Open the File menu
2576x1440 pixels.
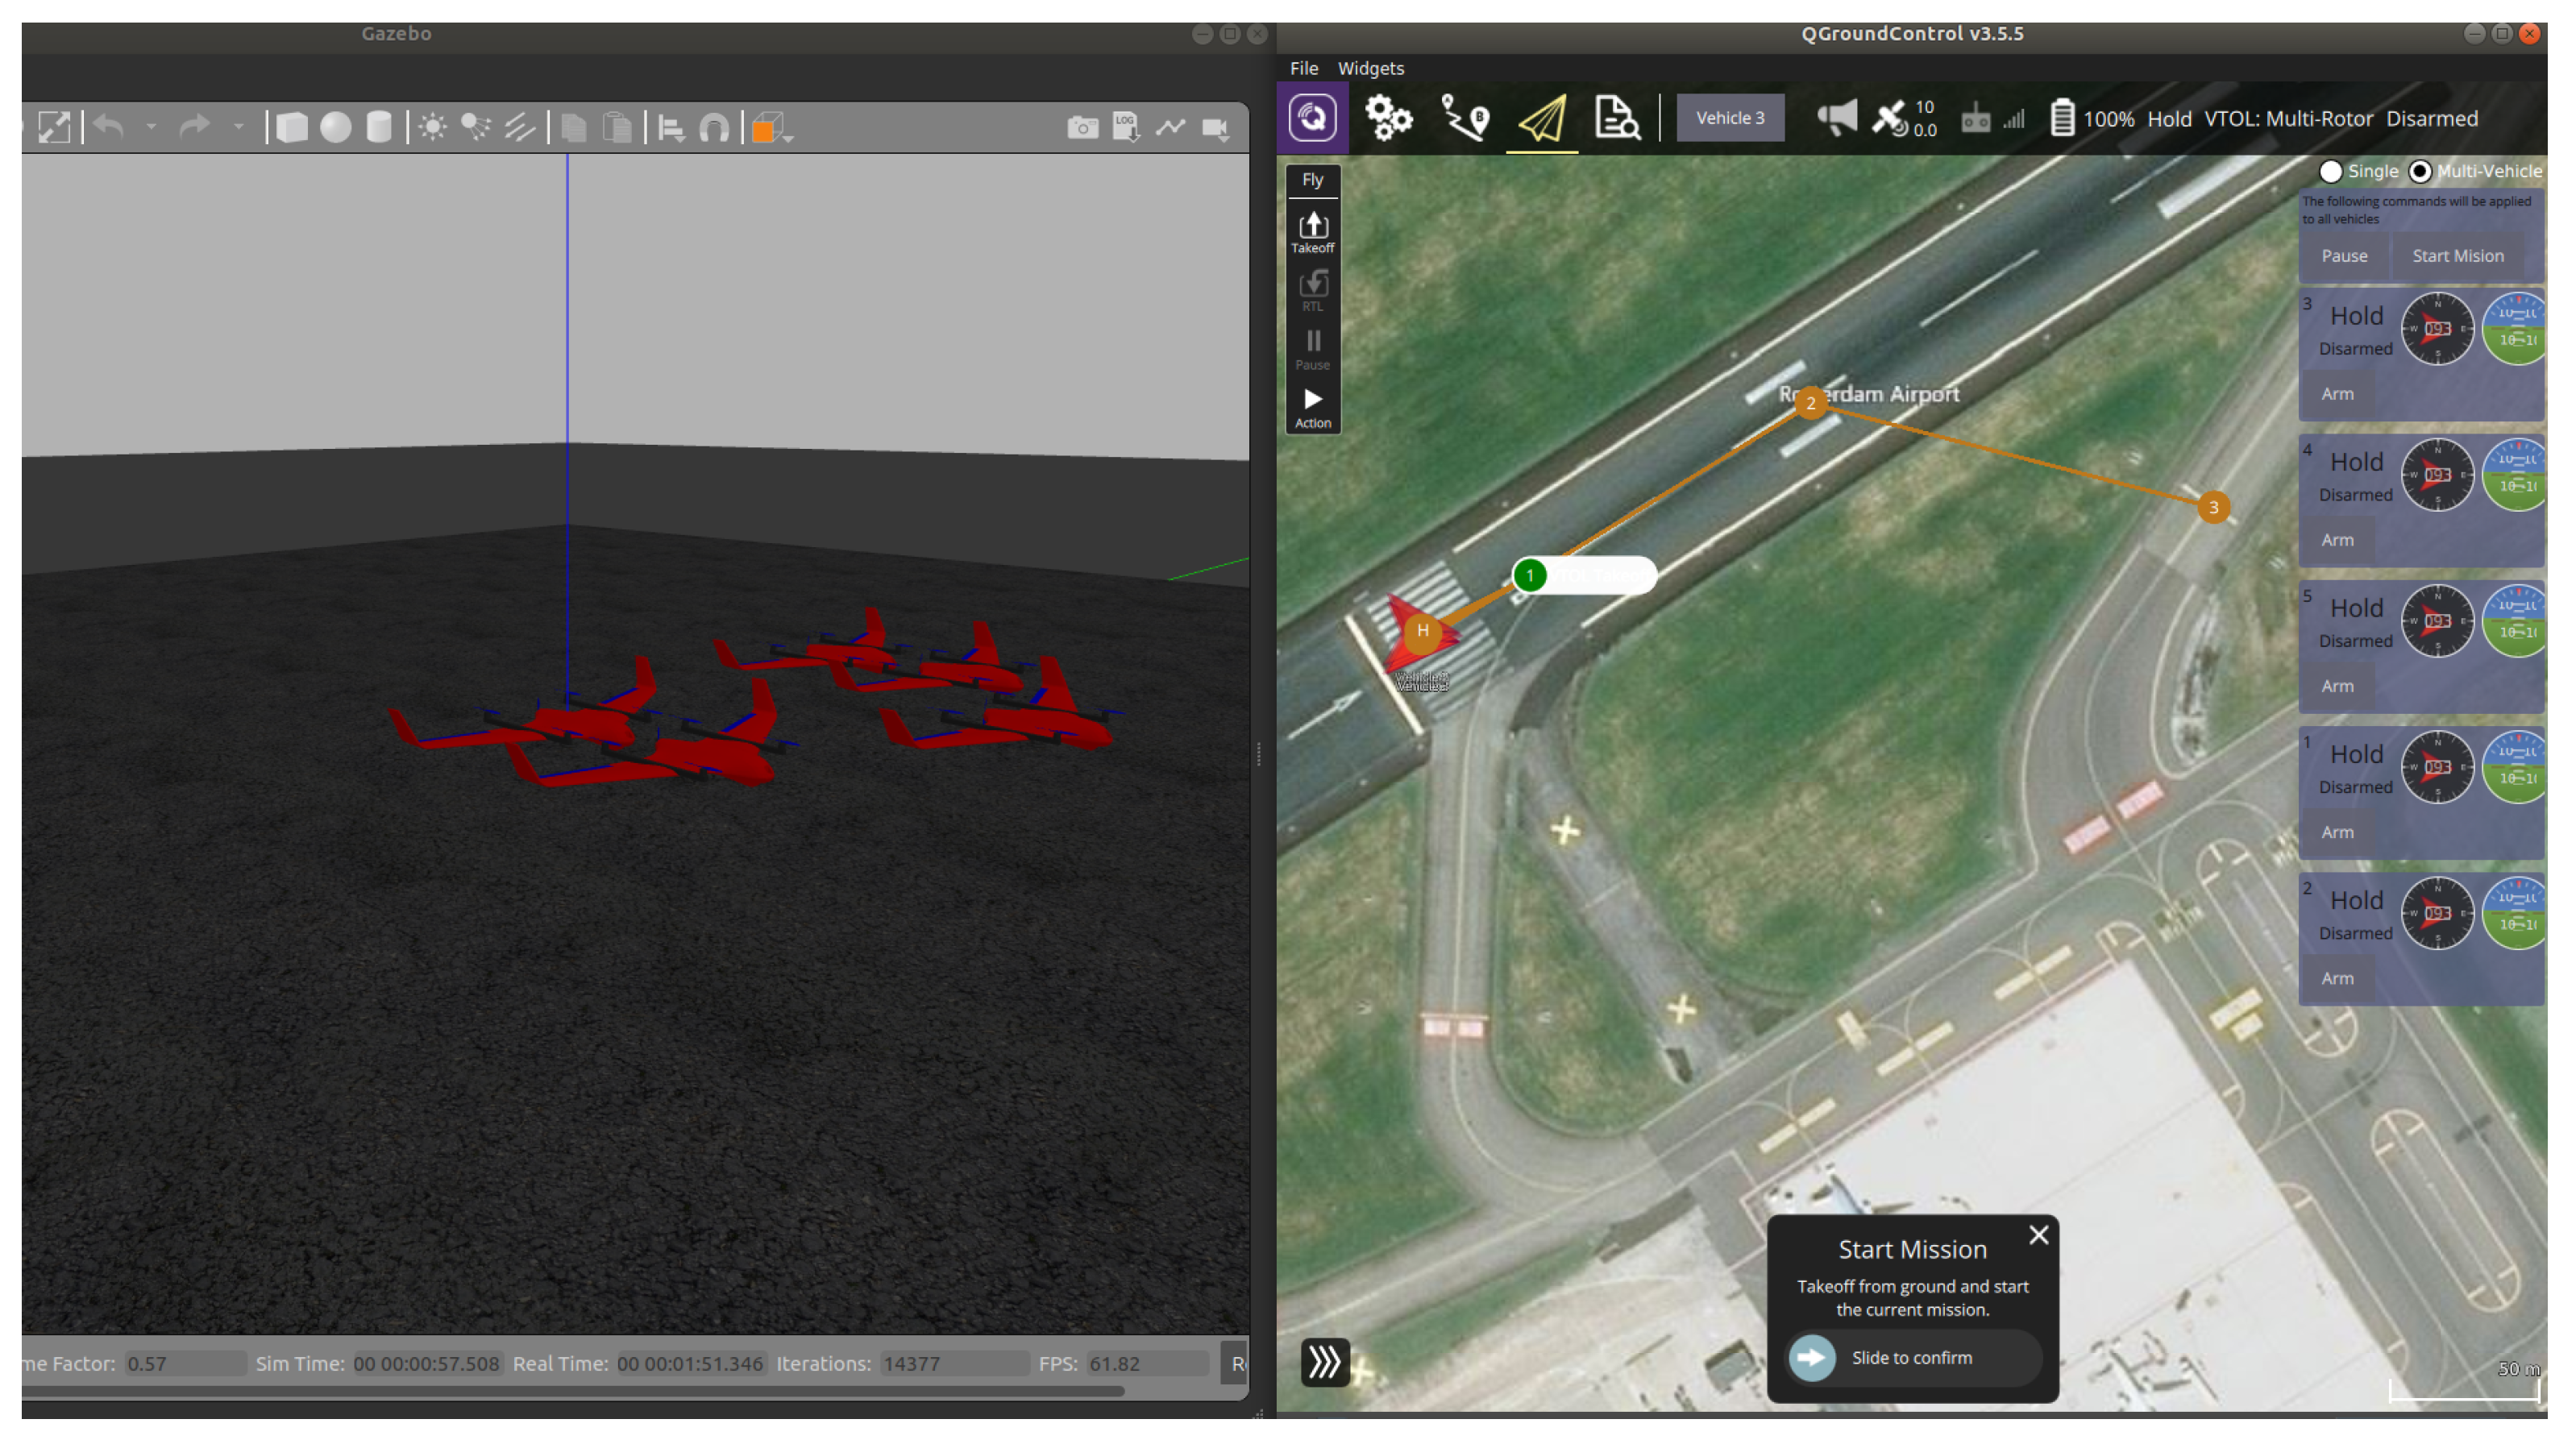tap(1303, 68)
